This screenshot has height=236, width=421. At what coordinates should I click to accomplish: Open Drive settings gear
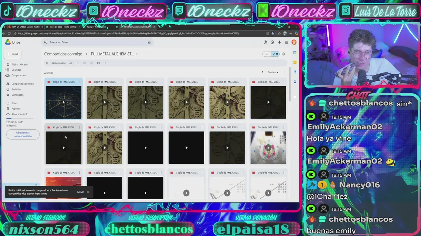(x=272, y=42)
